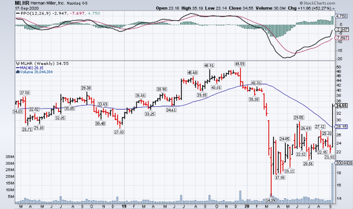
Task: Click the 36.66 high price label
Action: (140, 96)
